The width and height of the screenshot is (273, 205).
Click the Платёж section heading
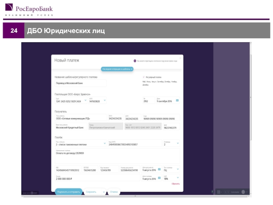58,137
